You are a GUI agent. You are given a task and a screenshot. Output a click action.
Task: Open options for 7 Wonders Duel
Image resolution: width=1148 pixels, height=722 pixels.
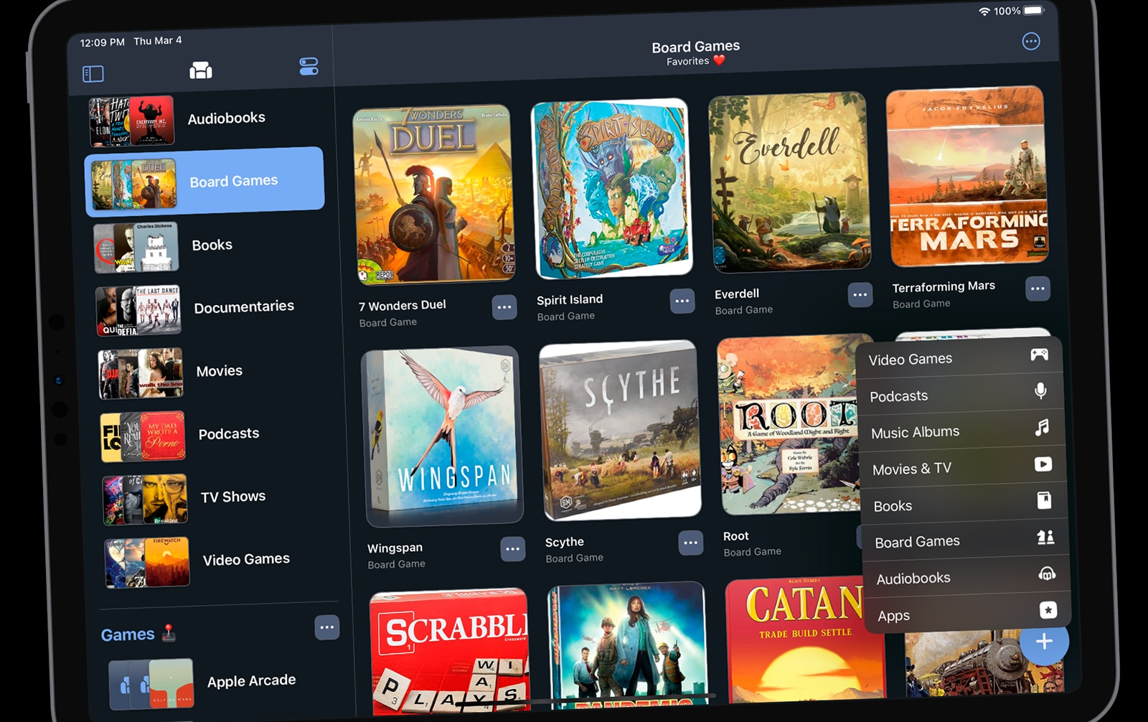coord(505,306)
